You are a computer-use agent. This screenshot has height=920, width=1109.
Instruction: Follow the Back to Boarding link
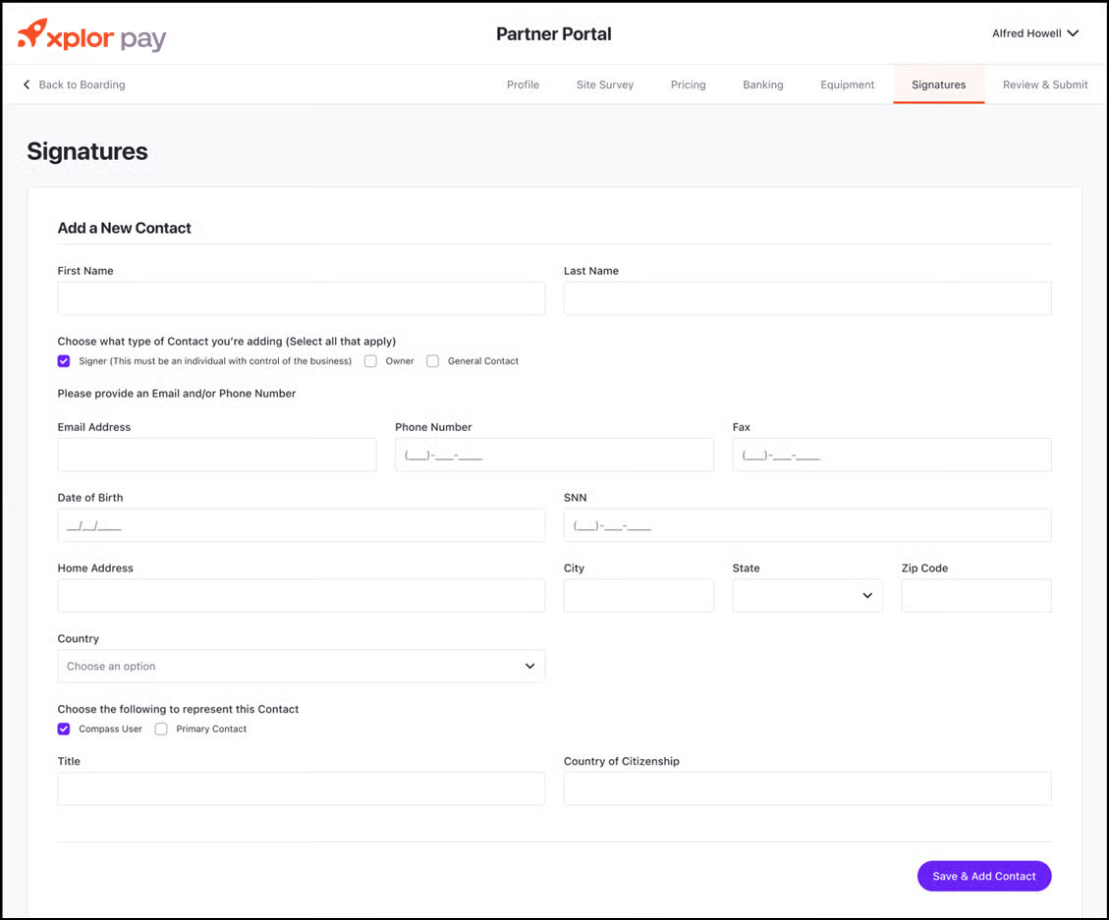tap(82, 84)
